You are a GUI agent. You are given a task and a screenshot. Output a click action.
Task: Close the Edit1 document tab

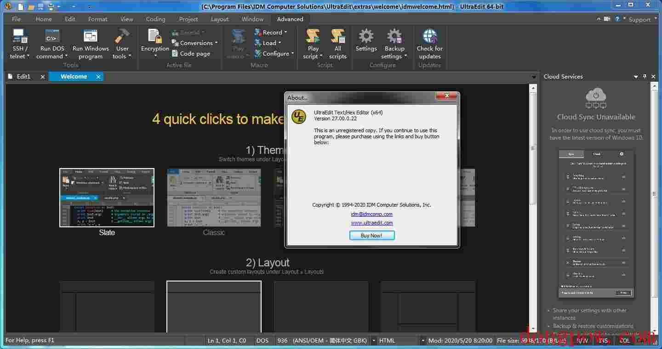(43, 77)
